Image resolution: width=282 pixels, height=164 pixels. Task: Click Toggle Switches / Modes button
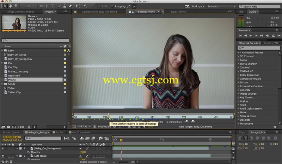point(93,162)
